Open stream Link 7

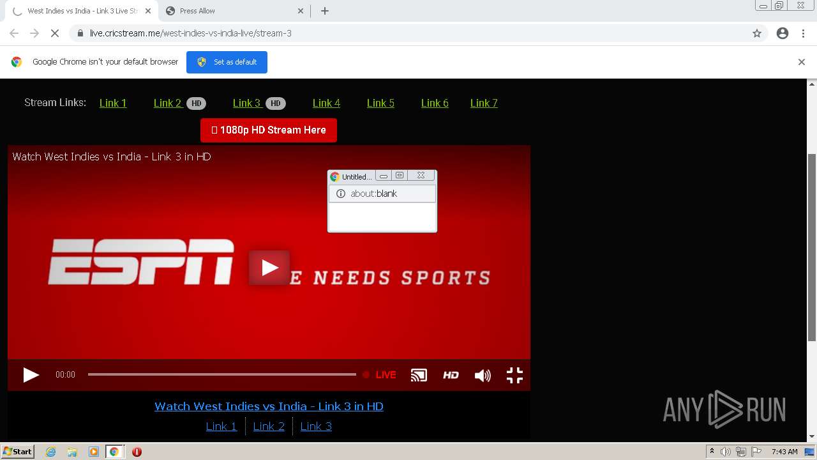pos(484,103)
